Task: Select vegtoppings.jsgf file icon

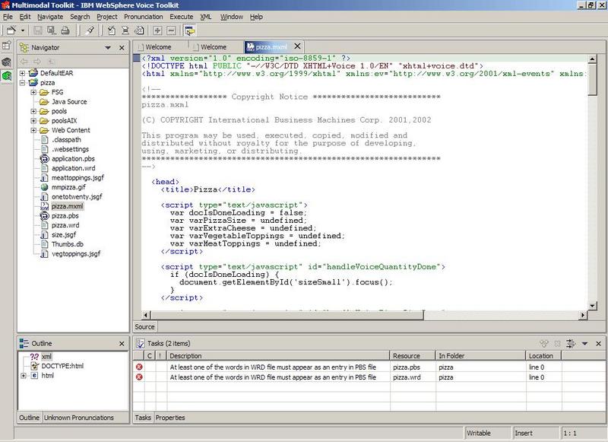Action: (x=45, y=254)
